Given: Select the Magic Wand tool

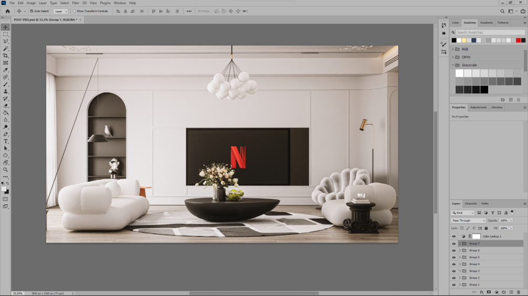Looking at the screenshot, I should [x=5, y=49].
